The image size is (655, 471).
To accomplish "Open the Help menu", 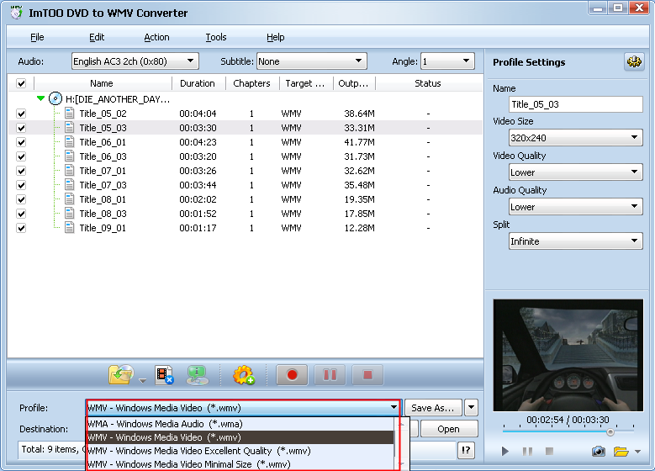I will (x=276, y=37).
